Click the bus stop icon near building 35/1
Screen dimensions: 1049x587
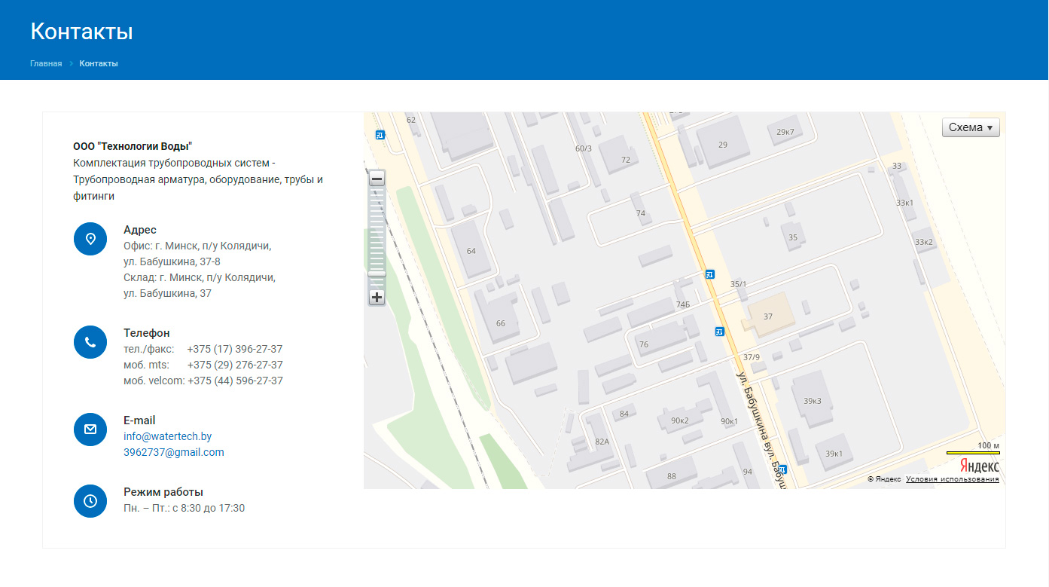click(x=709, y=274)
